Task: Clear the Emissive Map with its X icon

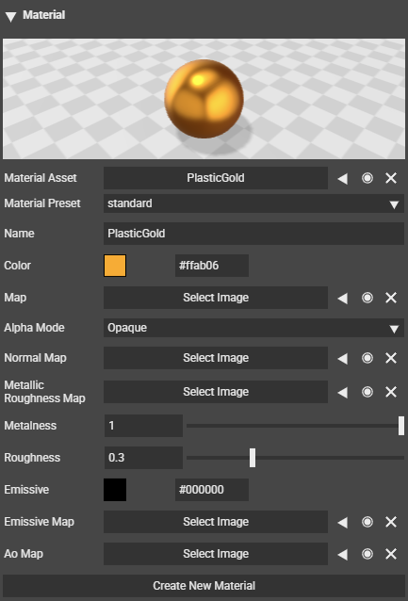Action: click(x=391, y=522)
